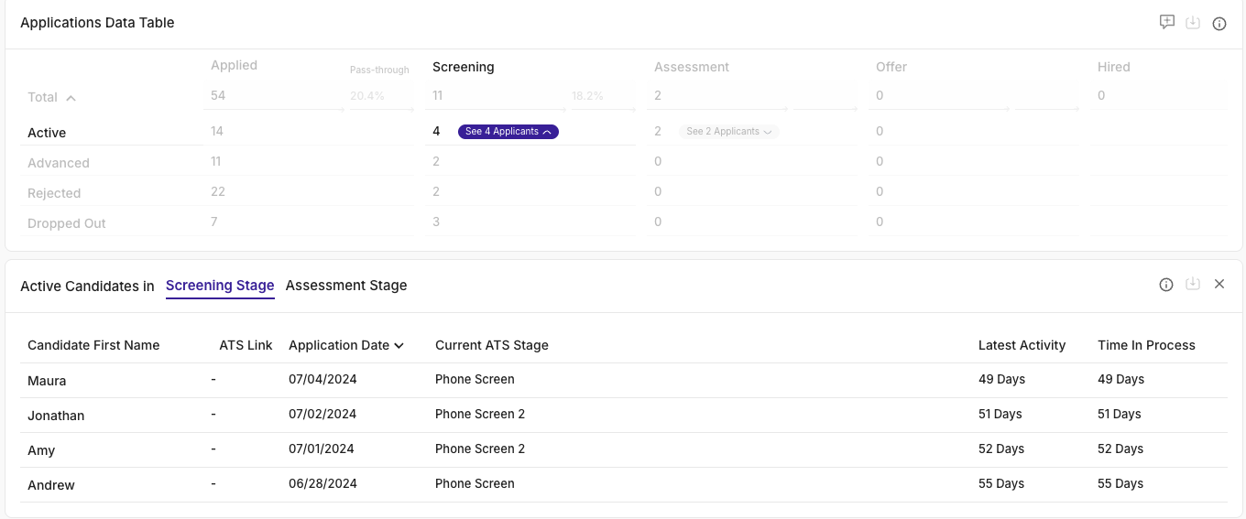Open candidate Maura's row
Viewport: 1246px width, 519px height.
[47, 381]
